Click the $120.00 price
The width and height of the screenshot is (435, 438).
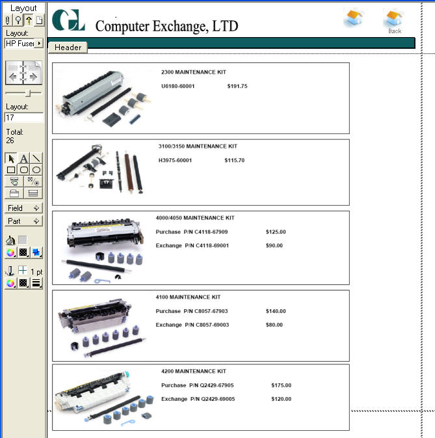point(282,399)
